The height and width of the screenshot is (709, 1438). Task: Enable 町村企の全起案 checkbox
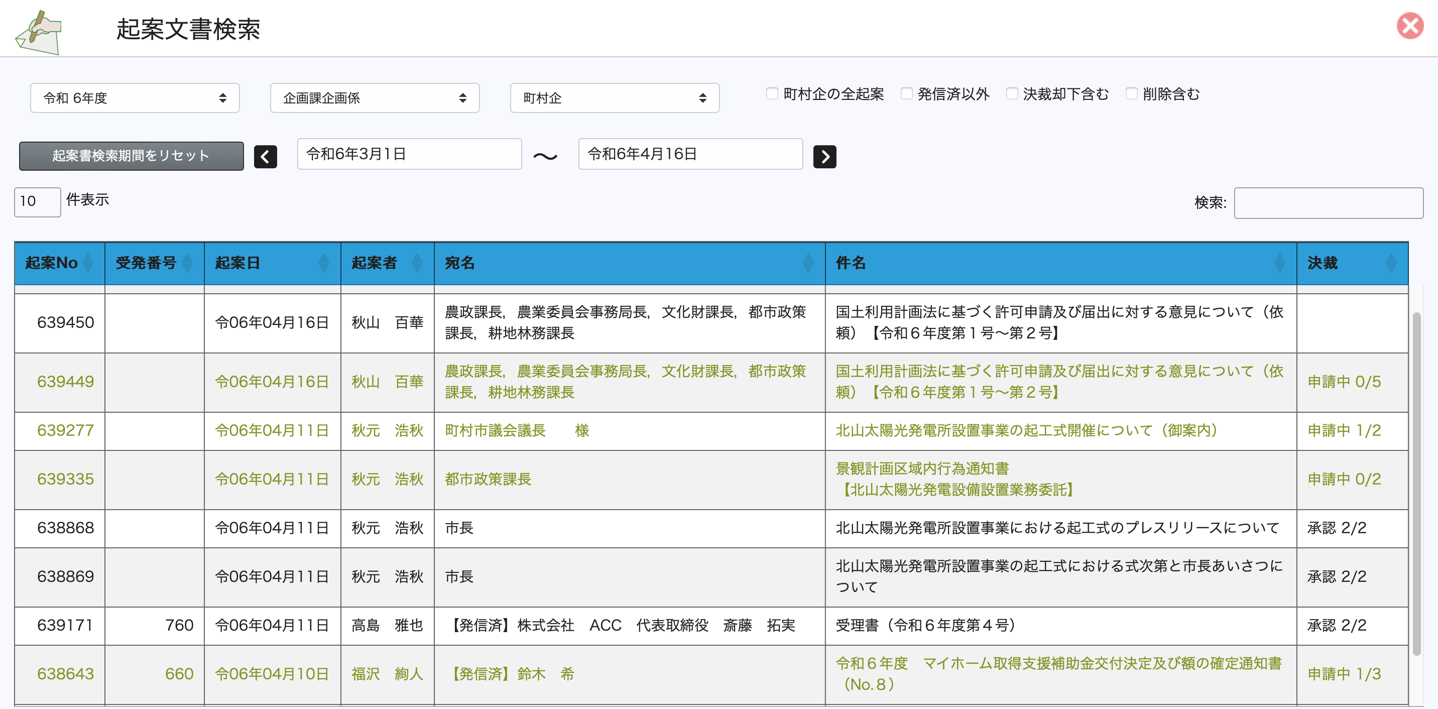772,94
